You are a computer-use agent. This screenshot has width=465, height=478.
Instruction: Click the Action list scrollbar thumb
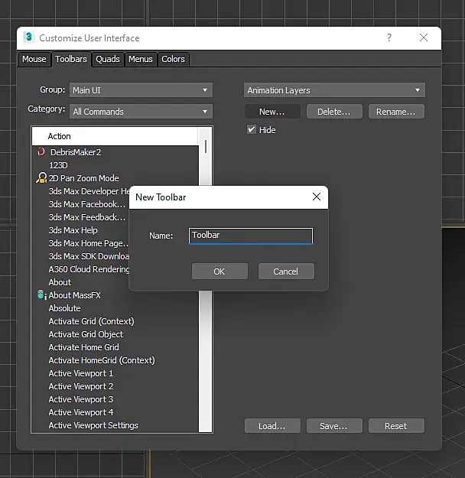click(206, 147)
